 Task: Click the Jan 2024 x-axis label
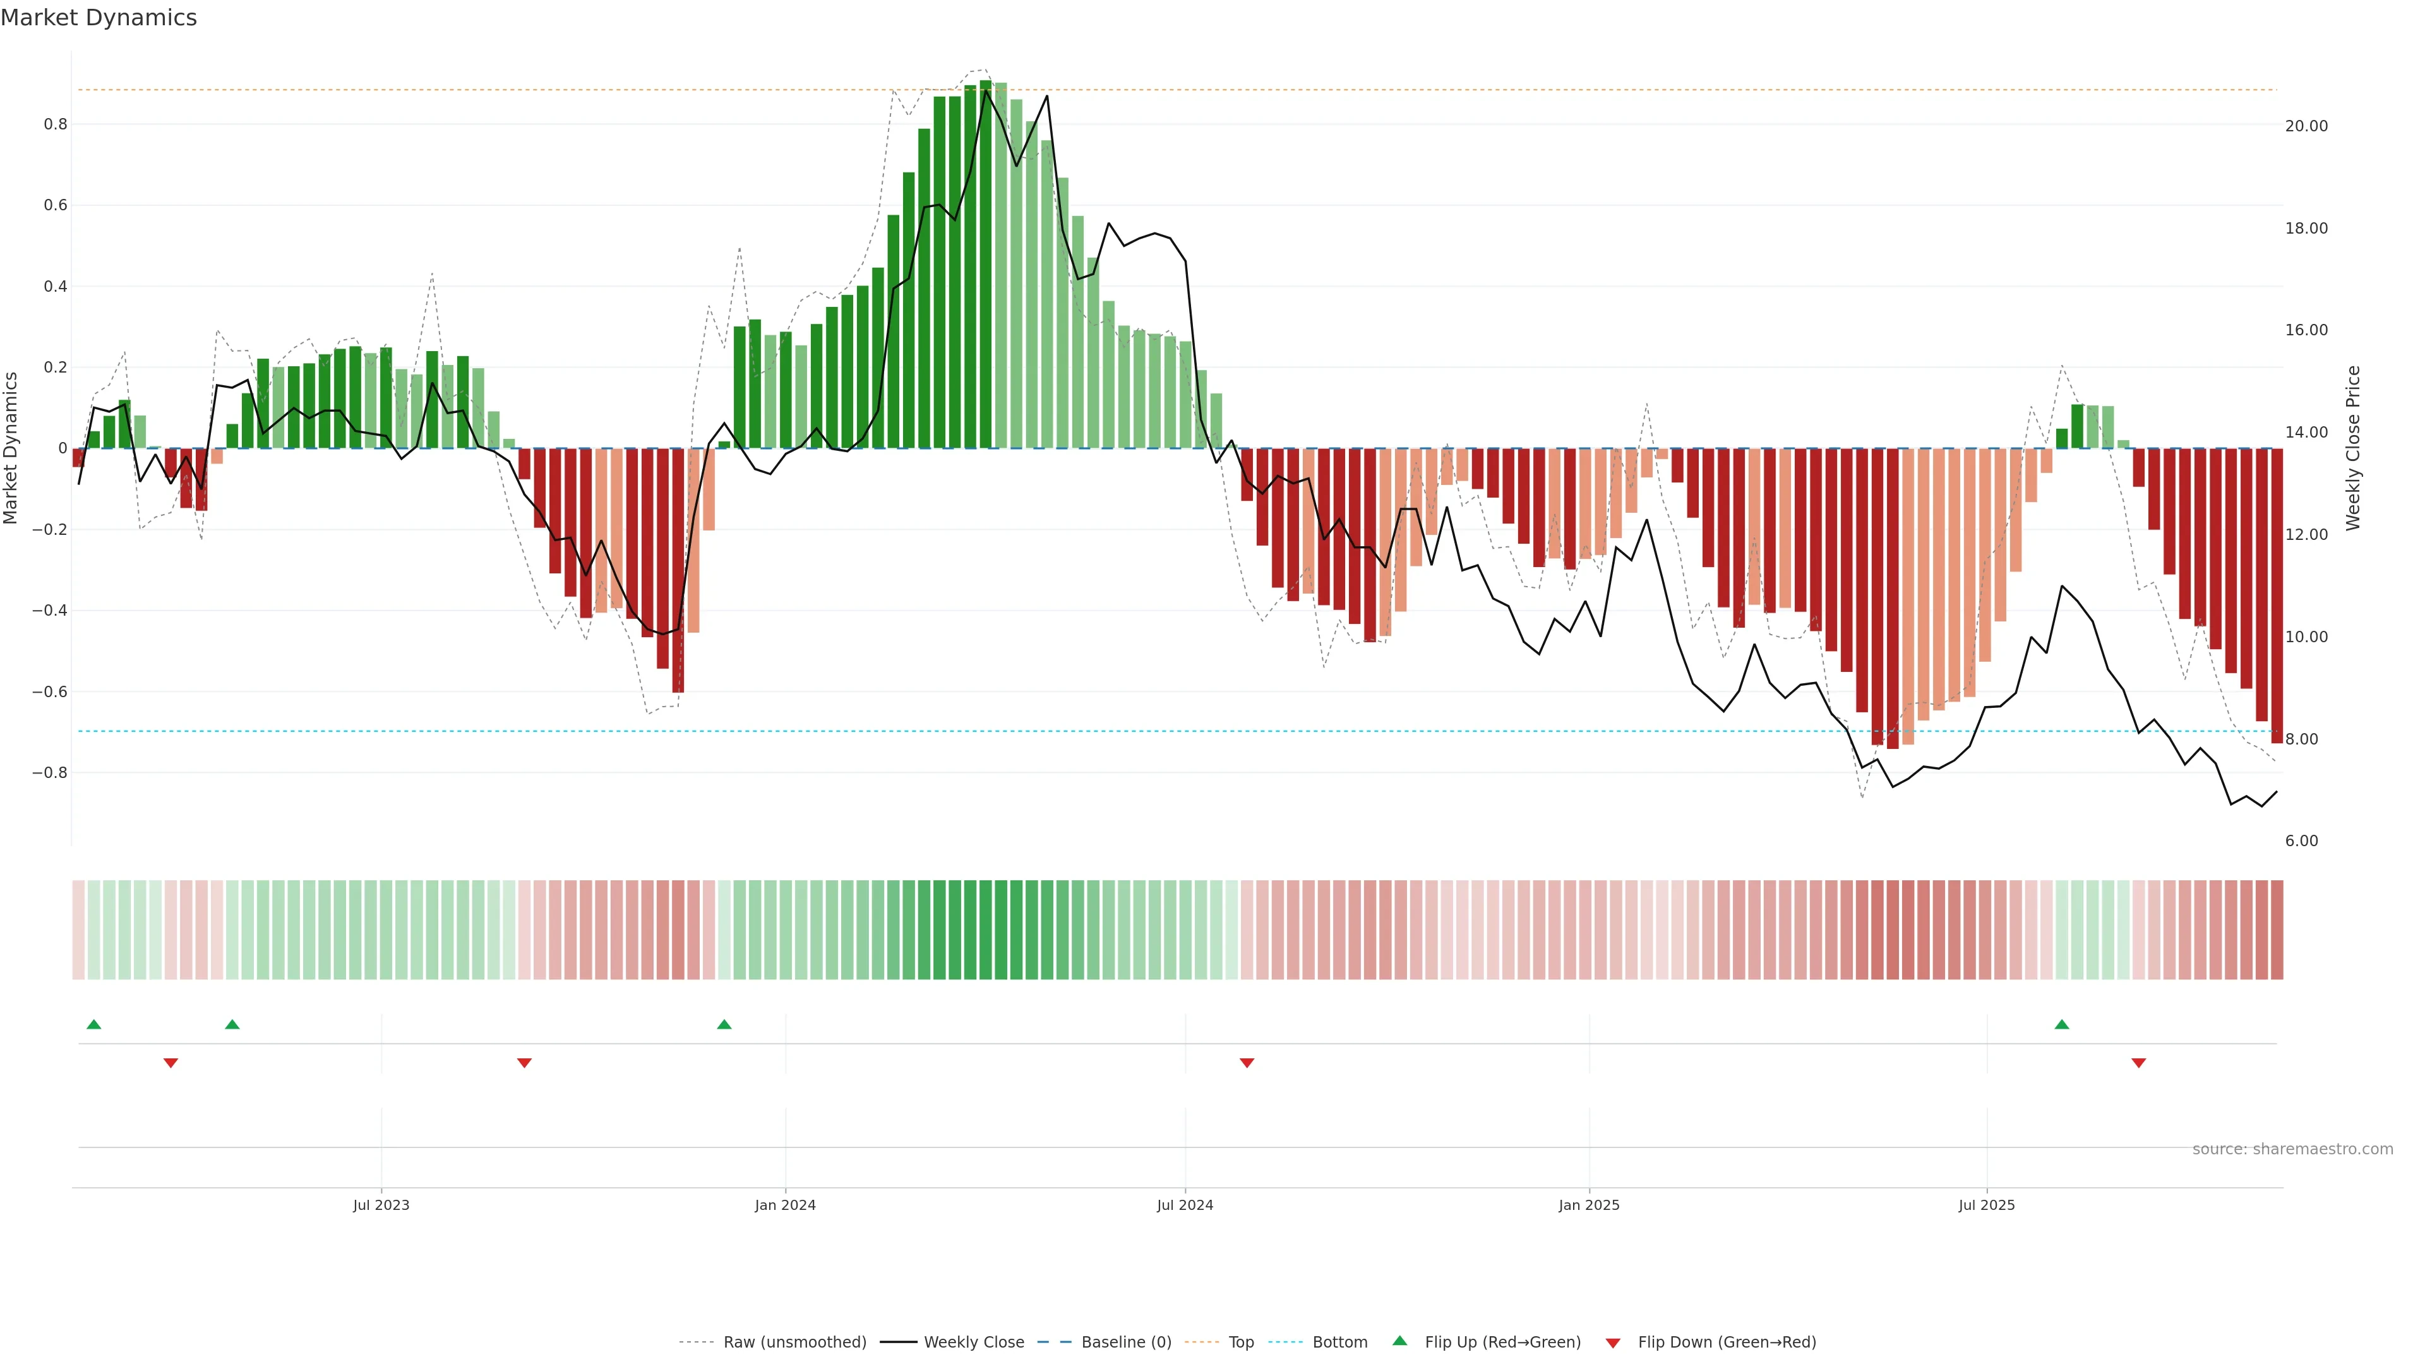click(x=785, y=1205)
